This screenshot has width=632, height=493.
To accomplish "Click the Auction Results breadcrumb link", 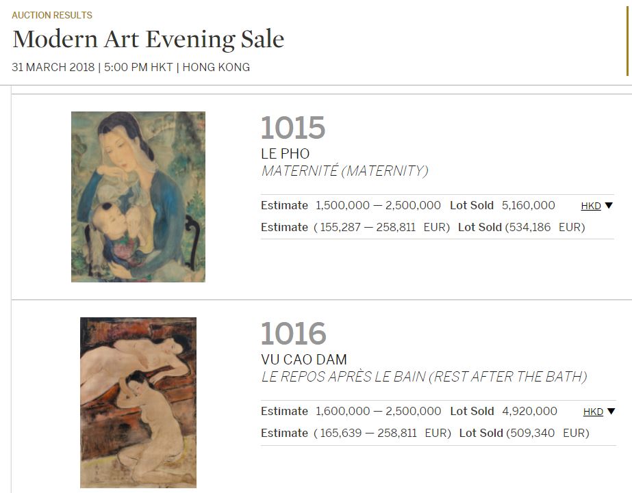I will (52, 15).
